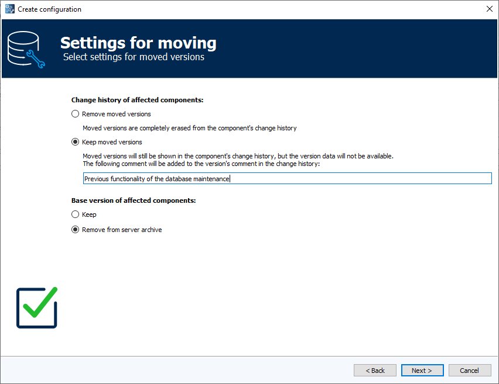The height and width of the screenshot is (384, 499).
Task: Click the database settings icon in the header
Action: pyautogui.click(x=25, y=49)
